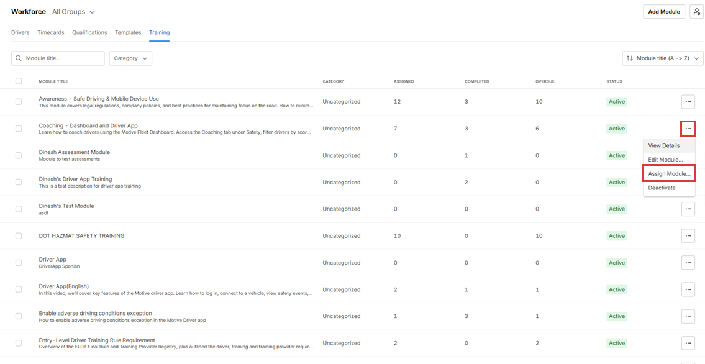This screenshot has height=364, width=705.
Task: Open the Category filter dropdown
Action: 130,58
